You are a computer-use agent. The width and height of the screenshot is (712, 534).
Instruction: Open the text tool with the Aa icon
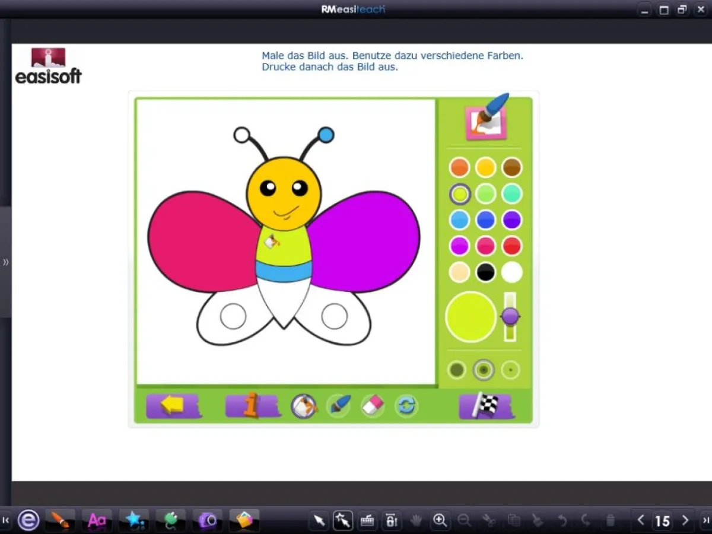[97, 520]
